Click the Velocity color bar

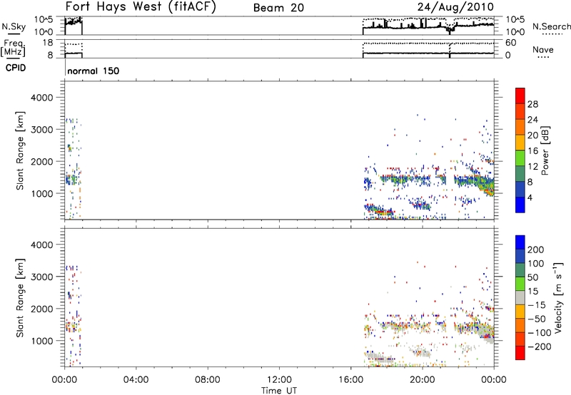(520, 297)
